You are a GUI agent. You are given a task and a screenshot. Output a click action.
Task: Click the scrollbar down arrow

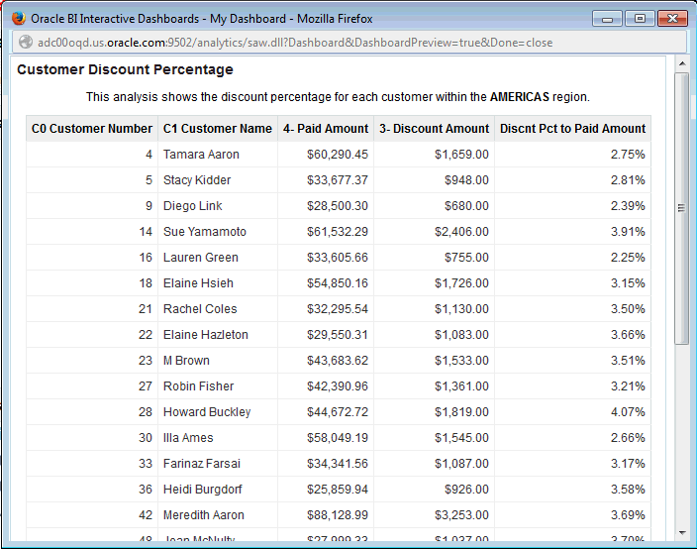tap(682, 532)
